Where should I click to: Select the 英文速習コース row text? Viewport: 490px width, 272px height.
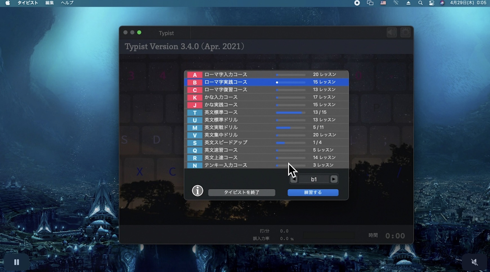click(x=221, y=150)
